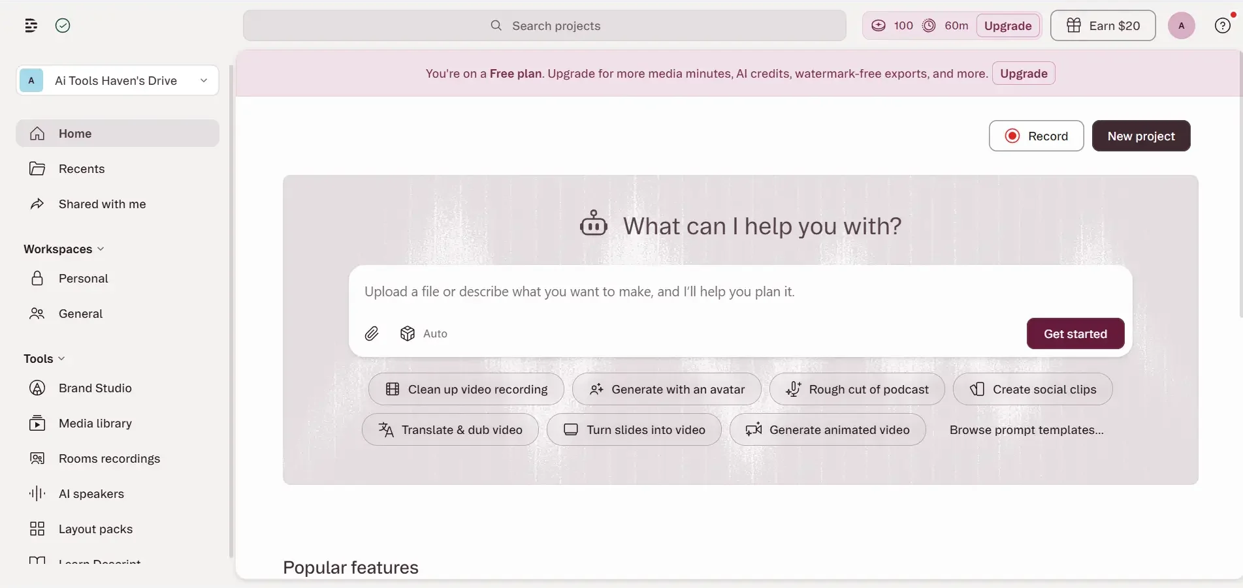Open Rooms recordings

pyautogui.click(x=118, y=458)
